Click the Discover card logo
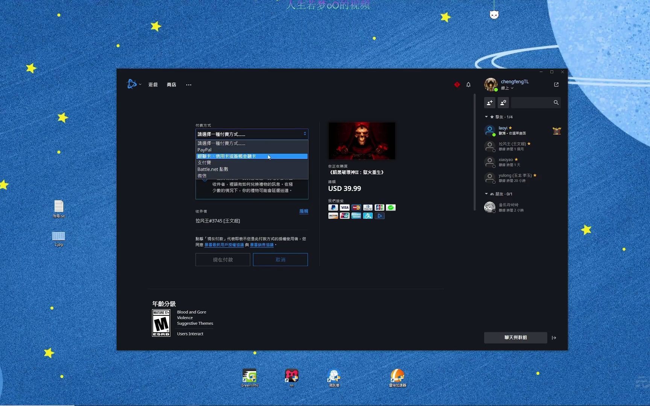Screen dimensions: 650x406 coord(333,216)
